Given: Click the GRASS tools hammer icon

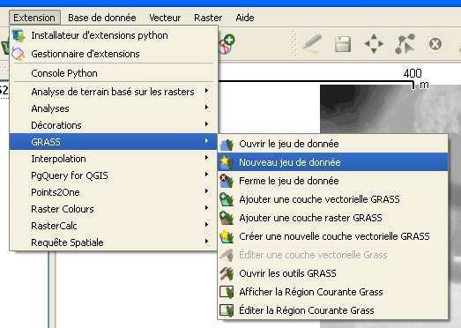Looking at the screenshot, I should click(227, 273).
